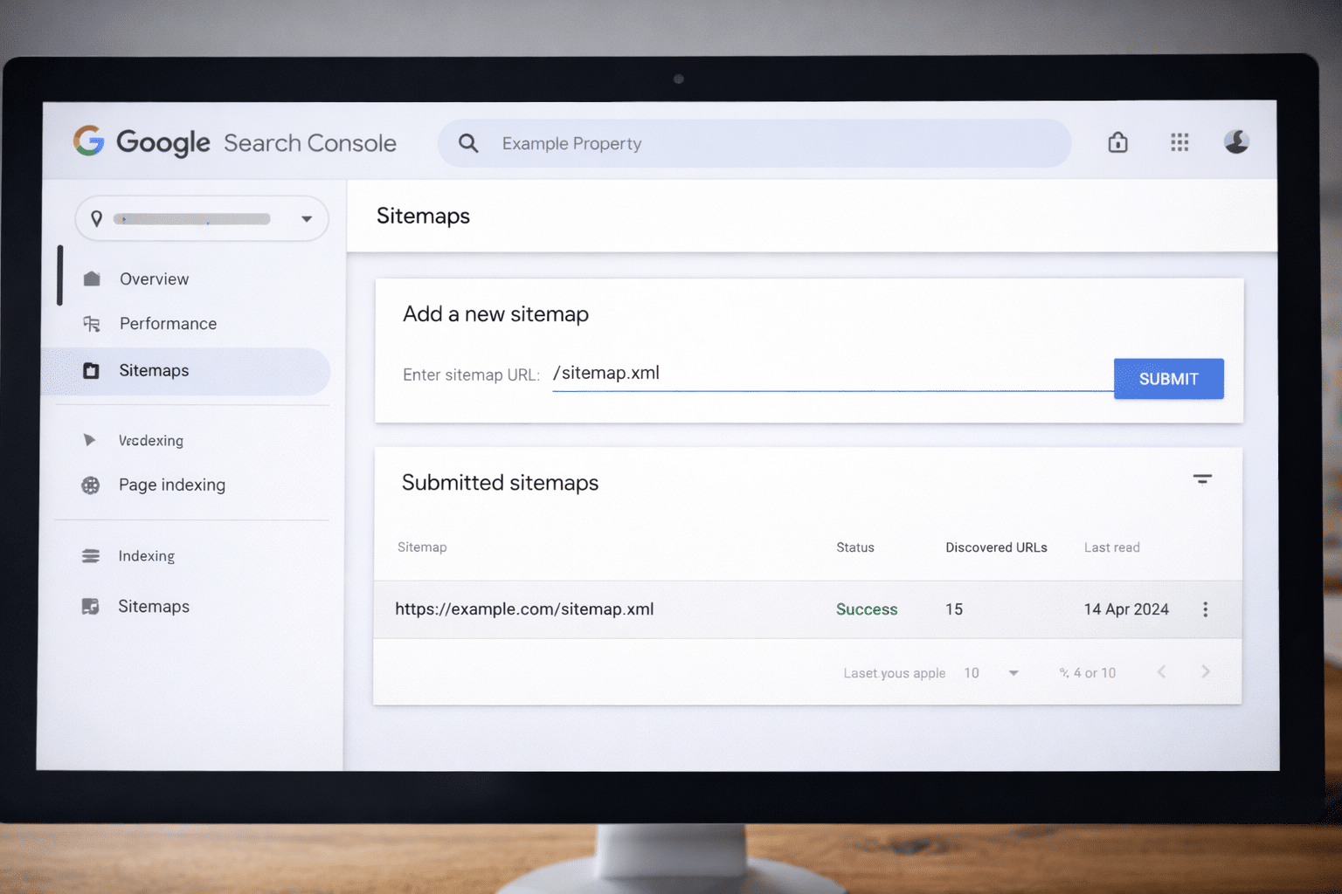Click the Overview home icon
Viewport: 1342px width, 894px height.
(x=92, y=279)
